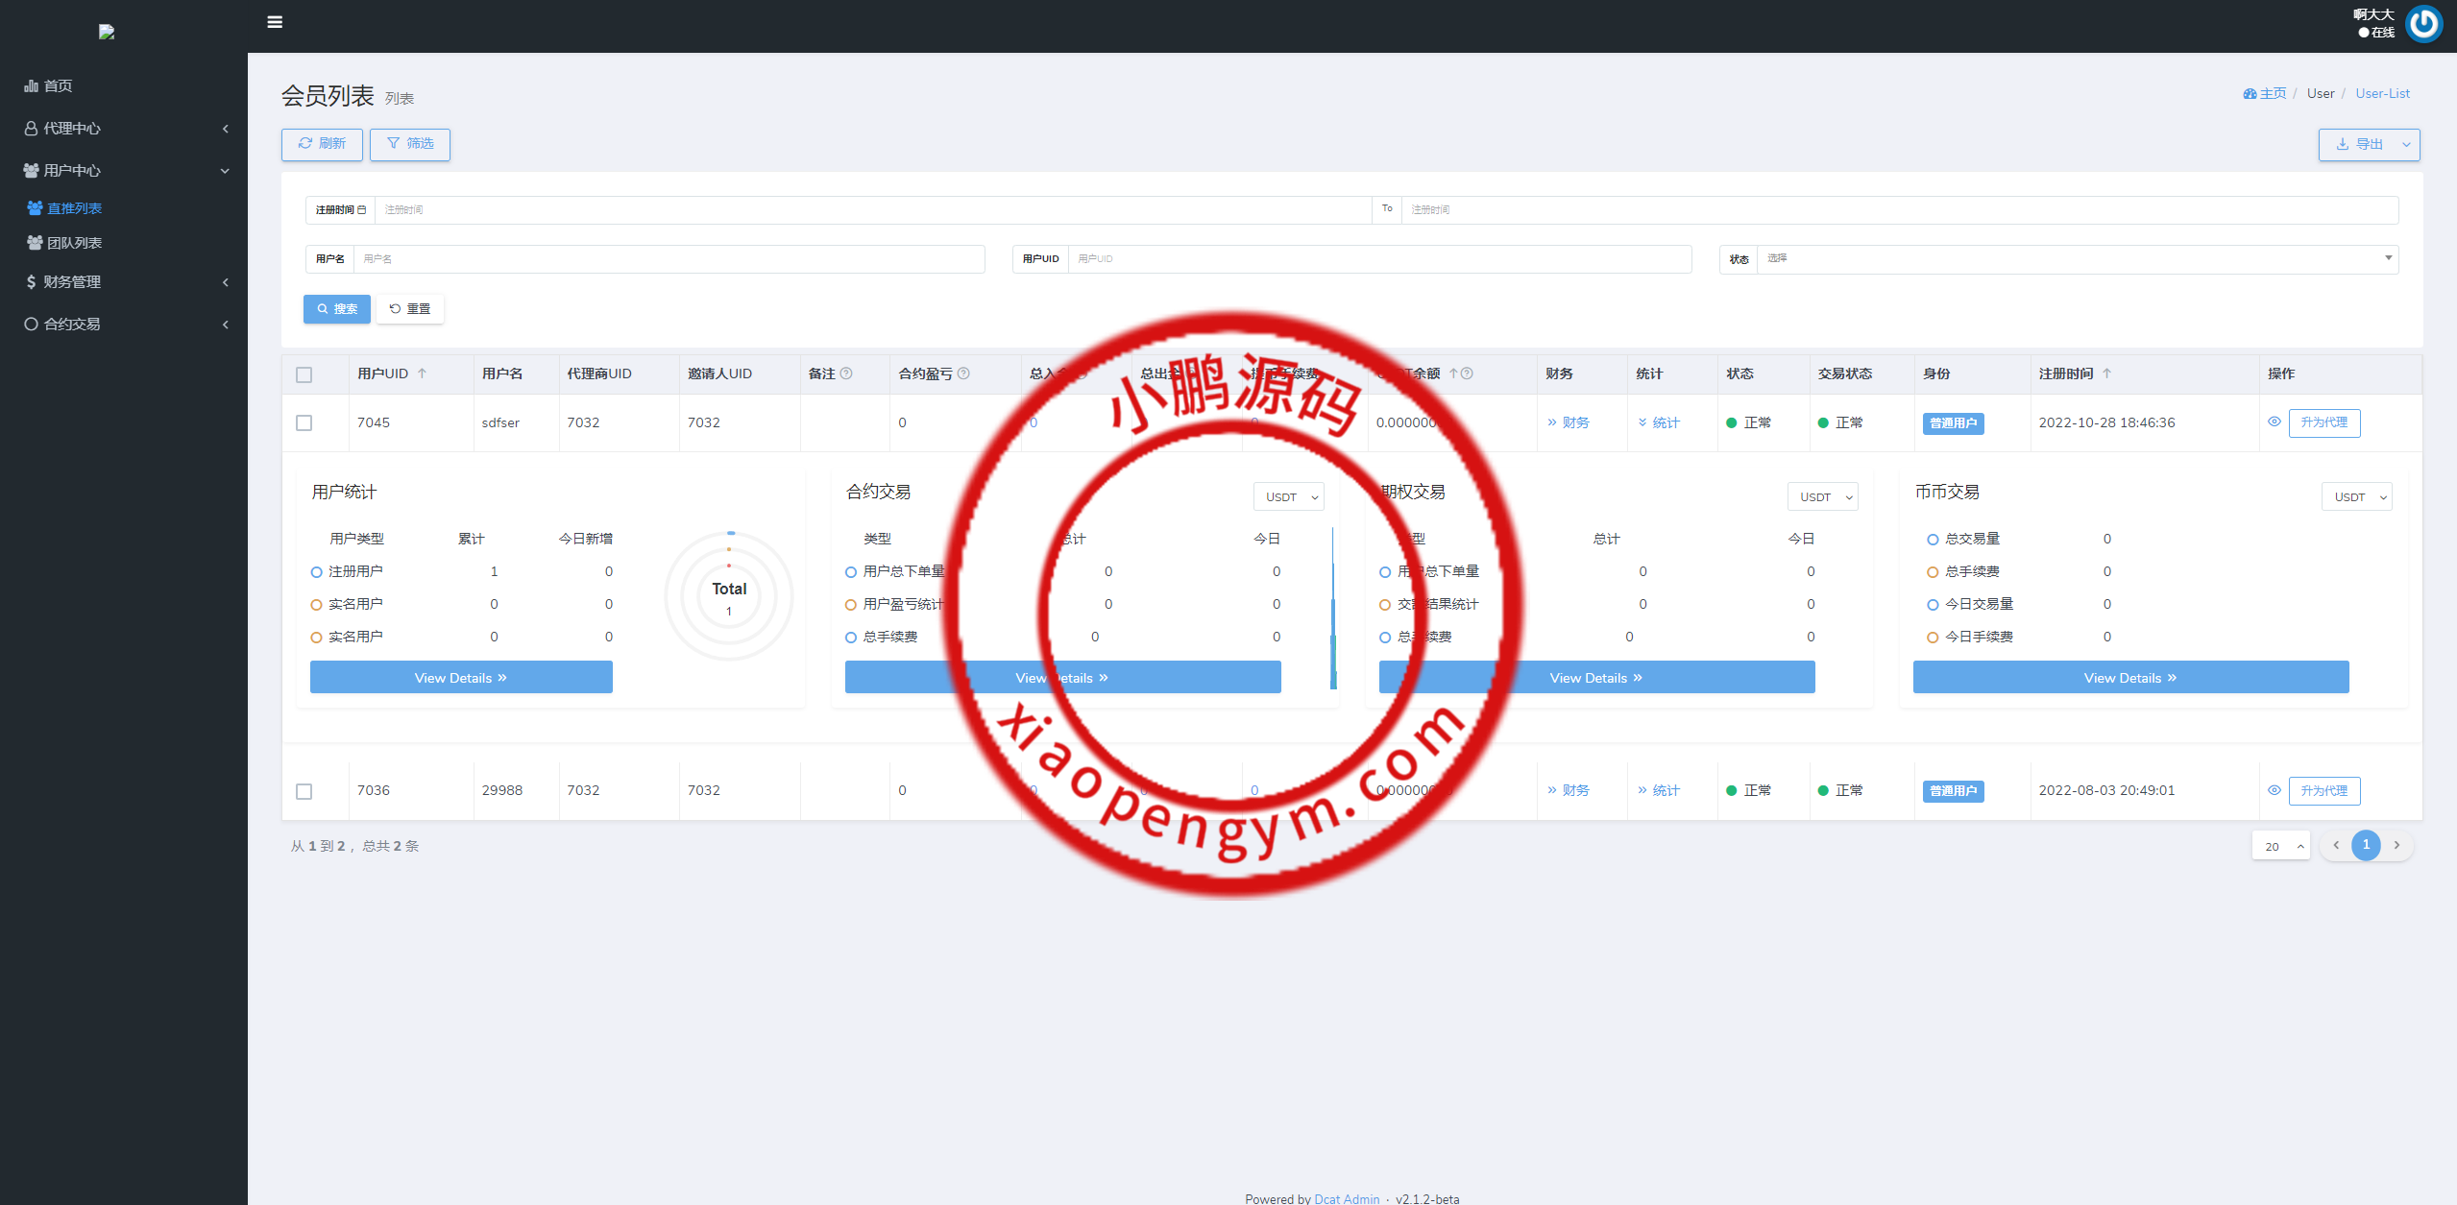Click the 备注 column help icon
This screenshot has height=1205, width=2457.
[x=846, y=374]
